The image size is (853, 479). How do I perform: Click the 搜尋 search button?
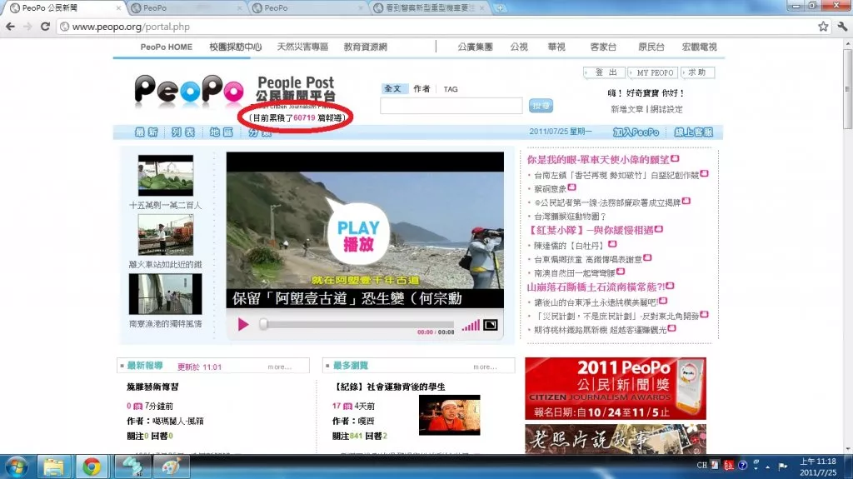(x=541, y=106)
